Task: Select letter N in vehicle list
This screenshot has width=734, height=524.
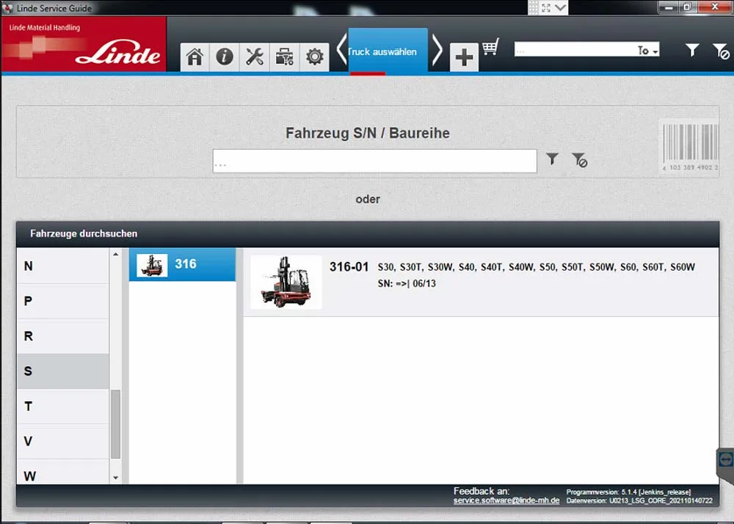Action: click(x=62, y=266)
